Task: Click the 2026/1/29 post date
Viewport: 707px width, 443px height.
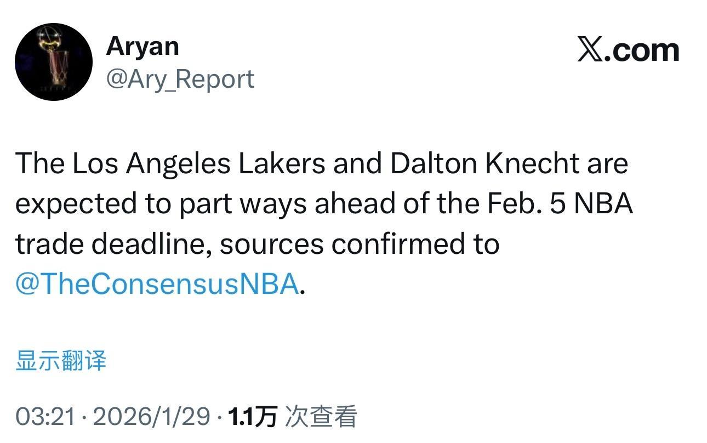Action: [x=152, y=417]
